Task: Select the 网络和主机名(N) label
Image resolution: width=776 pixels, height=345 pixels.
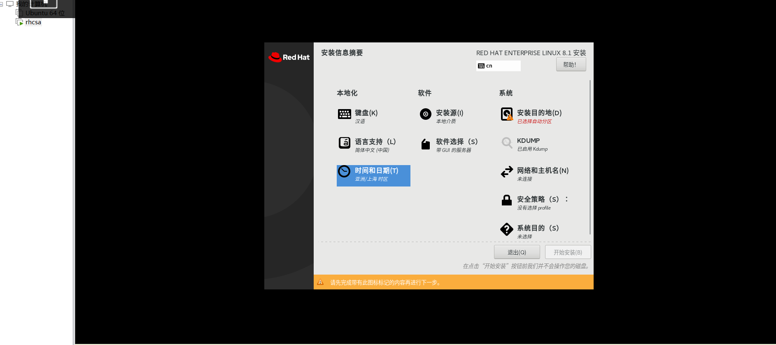Action: (543, 170)
